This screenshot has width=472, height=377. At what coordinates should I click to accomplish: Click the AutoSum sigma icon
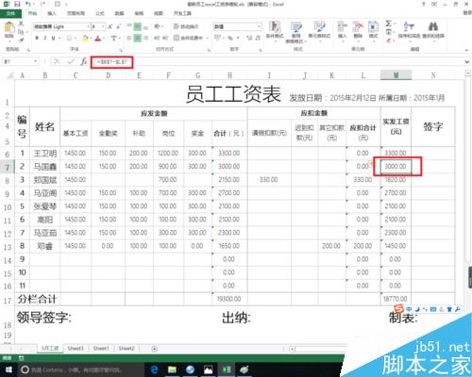click(389, 24)
